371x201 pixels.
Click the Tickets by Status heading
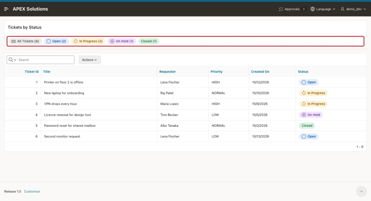click(x=25, y=27)
